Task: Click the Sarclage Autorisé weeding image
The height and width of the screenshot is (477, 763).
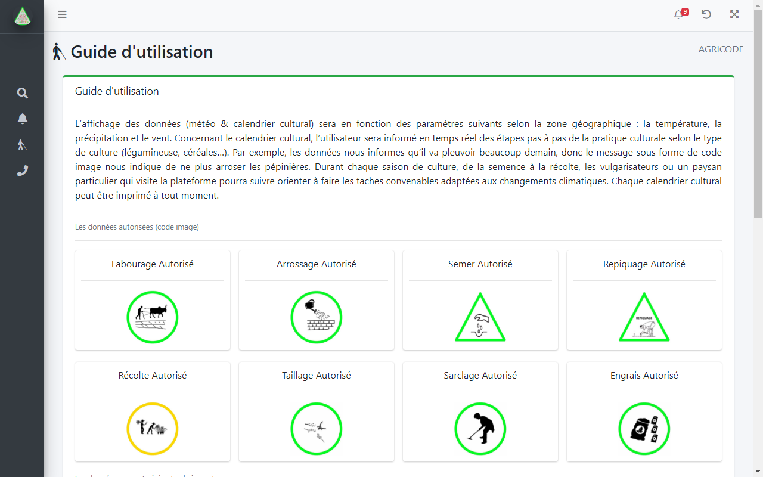Action: (480, 429)
